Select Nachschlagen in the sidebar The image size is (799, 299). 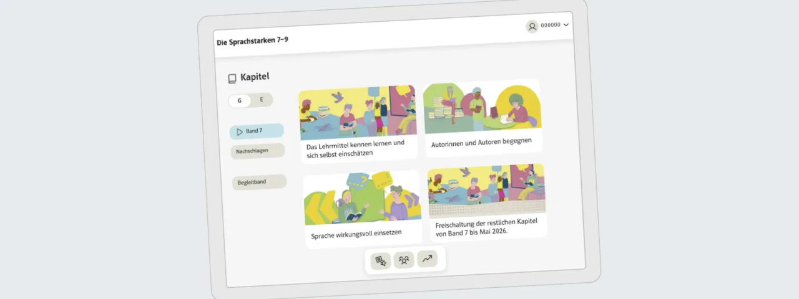tap(258, 151)
